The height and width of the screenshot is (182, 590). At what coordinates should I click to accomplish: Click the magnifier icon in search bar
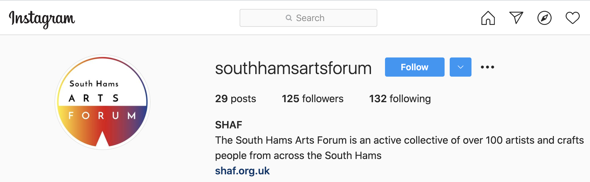pyautogui.click(x=289, y=18)
